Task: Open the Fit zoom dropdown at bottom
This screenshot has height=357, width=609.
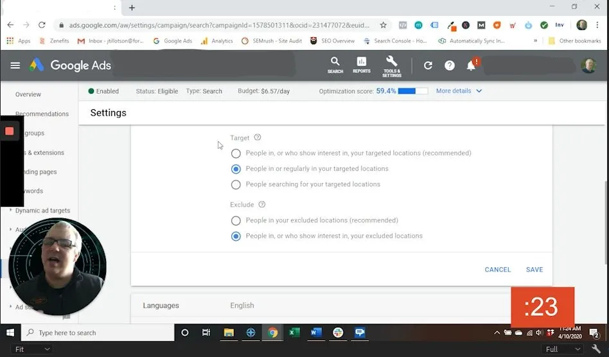Action: (32, 349)
